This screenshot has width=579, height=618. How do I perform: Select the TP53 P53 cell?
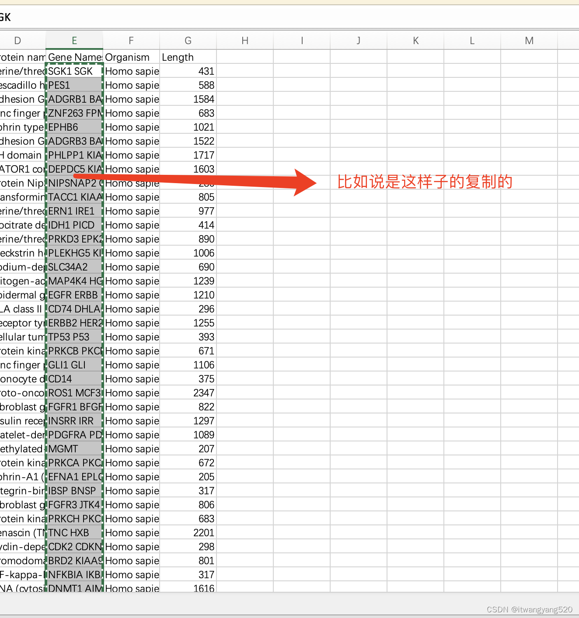(74, 337)
